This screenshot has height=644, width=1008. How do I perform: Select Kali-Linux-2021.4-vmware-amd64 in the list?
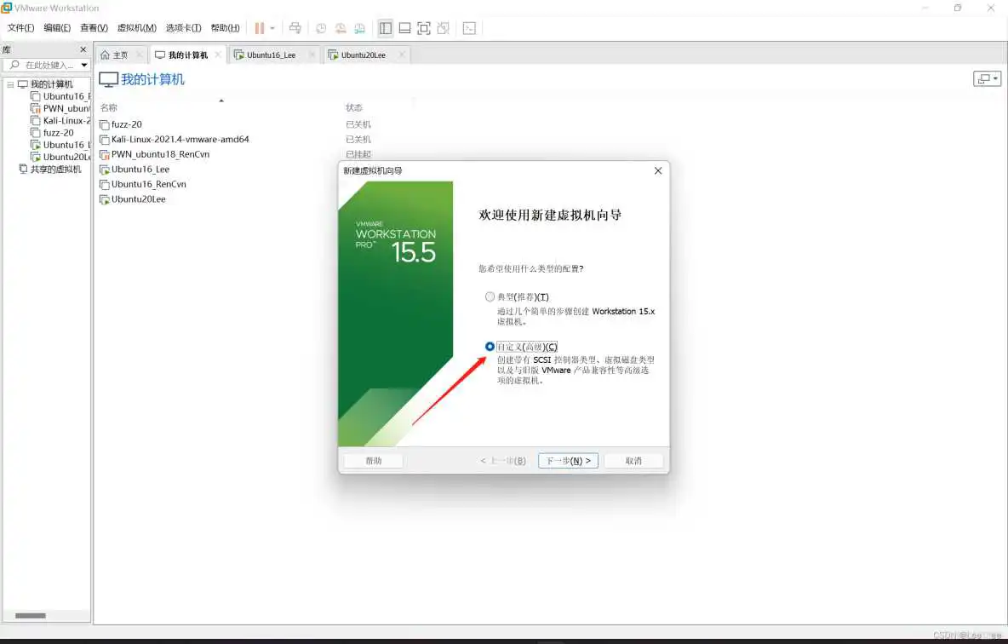point(180,140)
